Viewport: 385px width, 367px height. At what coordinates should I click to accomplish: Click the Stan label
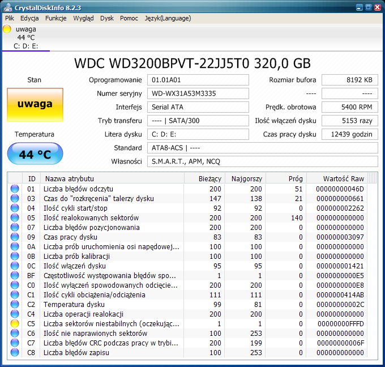(35, 80)
